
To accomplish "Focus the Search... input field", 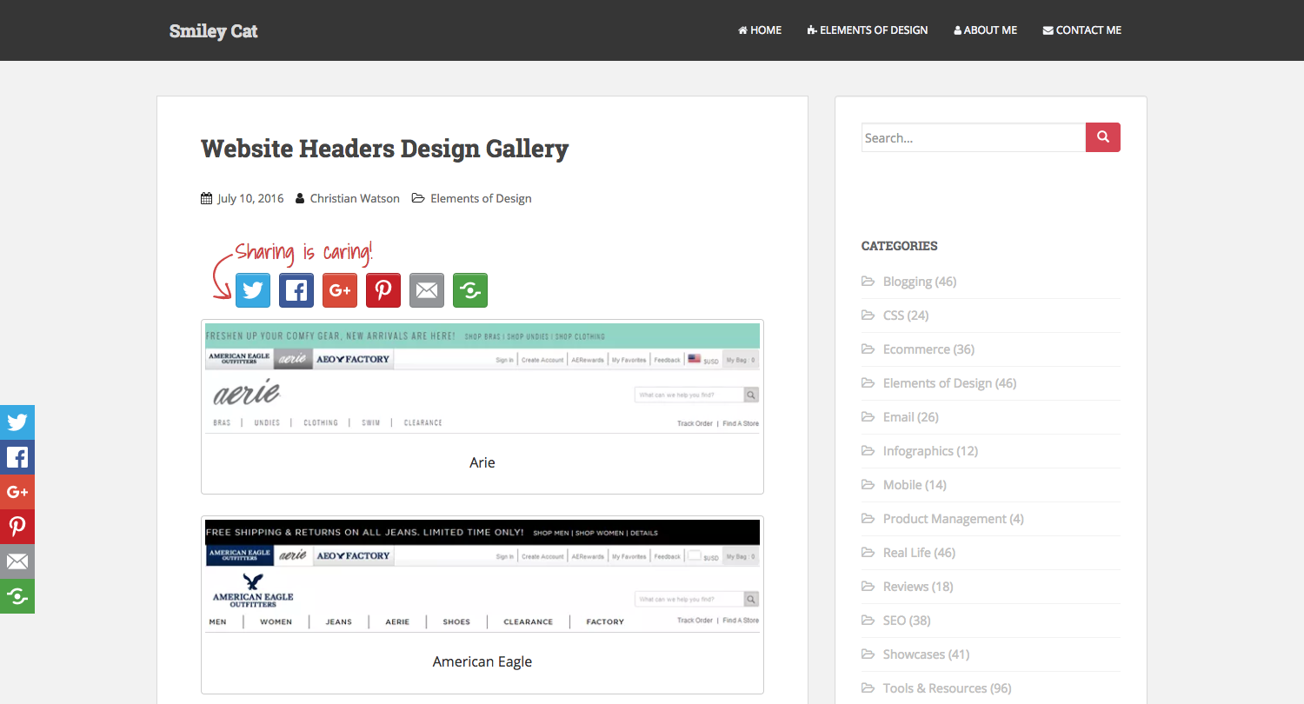I will click(974, 137).
